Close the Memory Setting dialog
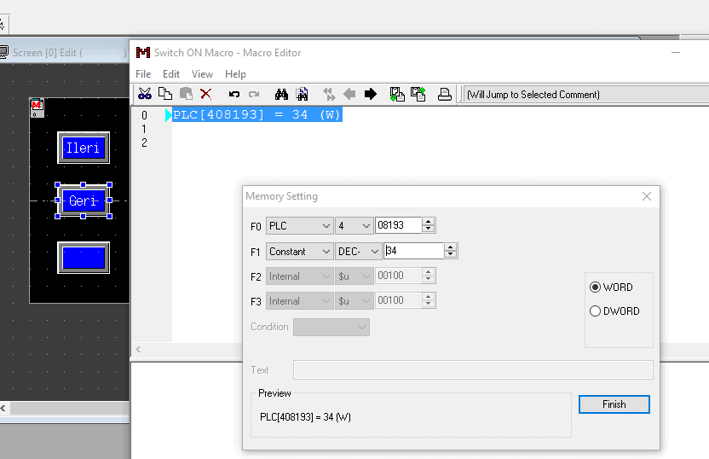Image resolution: width=709 pixels, height=459 pixels. tap(646, 196)
